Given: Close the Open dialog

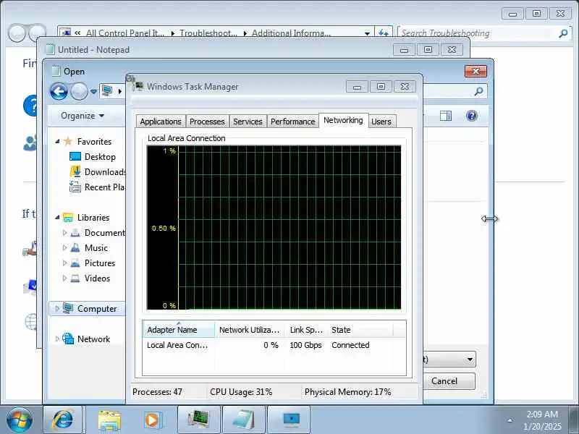Looking at the screenshot, I should (476, 71).
